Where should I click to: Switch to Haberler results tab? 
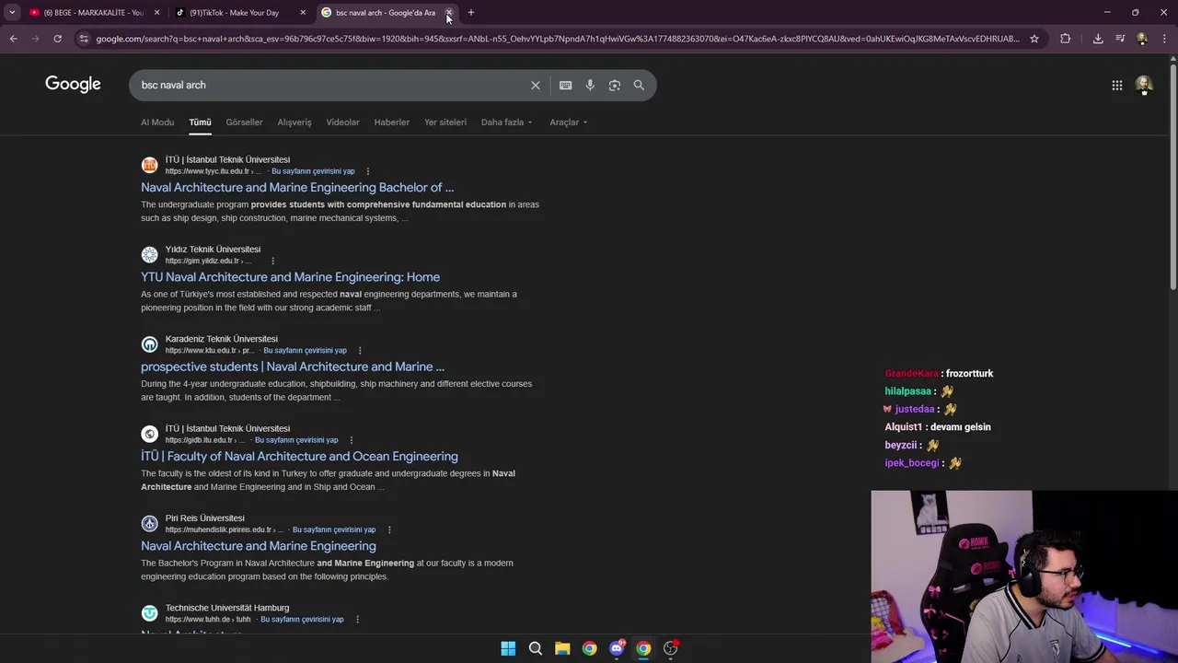(x=392, y=122)
